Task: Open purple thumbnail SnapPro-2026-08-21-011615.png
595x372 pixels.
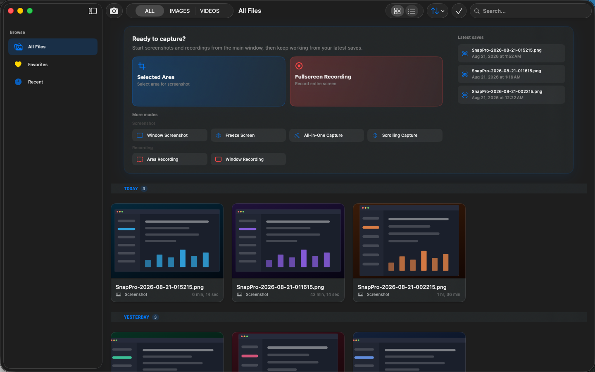Action: 288,241
